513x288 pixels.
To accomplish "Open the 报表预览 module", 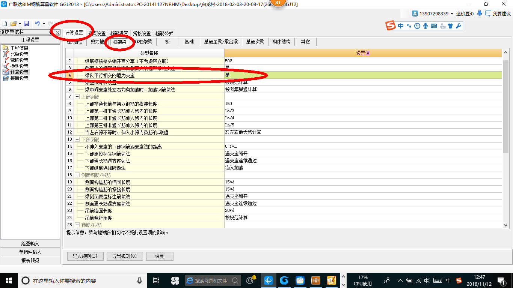I will (30, 260).
